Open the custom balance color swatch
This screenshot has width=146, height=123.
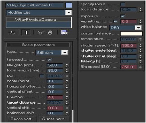(x=131, y=34)
